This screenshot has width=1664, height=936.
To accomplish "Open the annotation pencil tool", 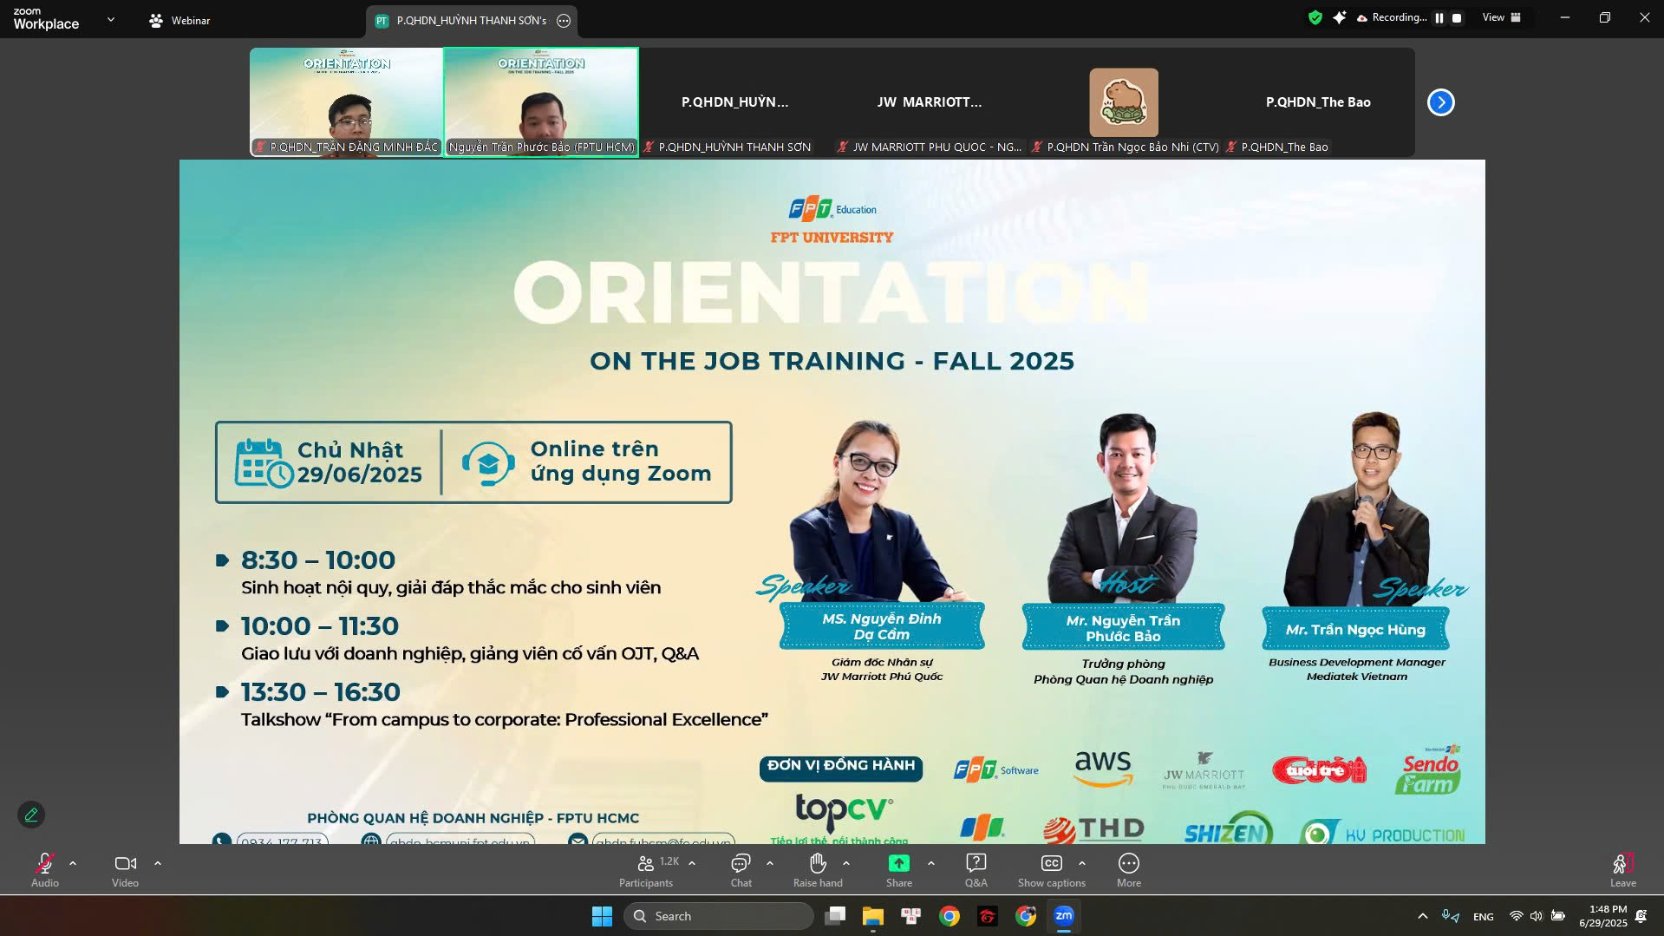I will coord(31,815).
